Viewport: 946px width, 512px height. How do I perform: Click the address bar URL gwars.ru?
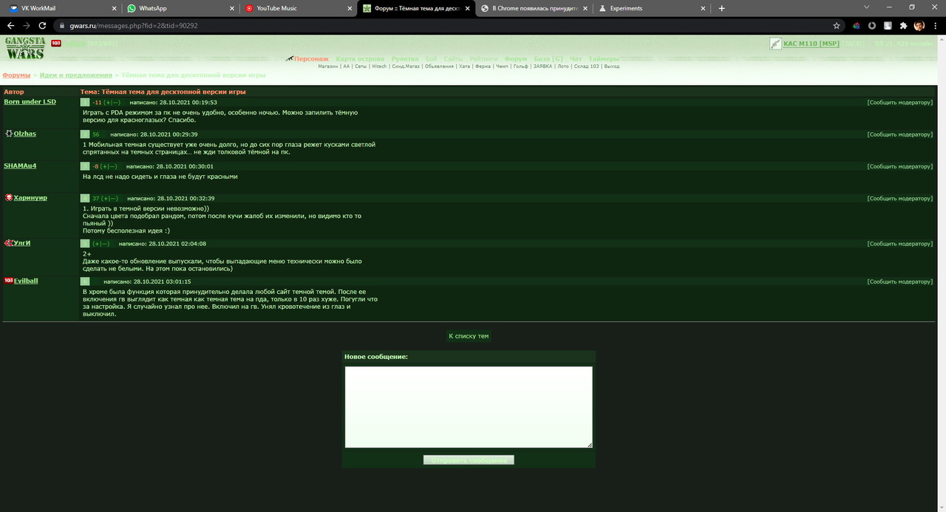134,25
